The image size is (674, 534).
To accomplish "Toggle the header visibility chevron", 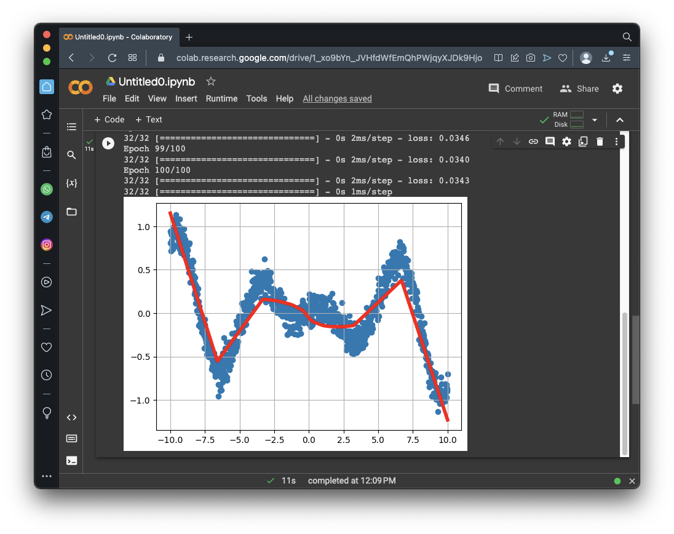I will coord(620,120).
